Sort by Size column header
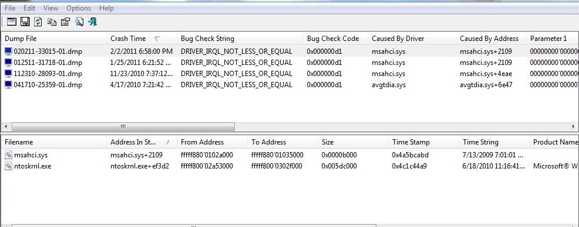The image size is (579, 227). [354, 142]
